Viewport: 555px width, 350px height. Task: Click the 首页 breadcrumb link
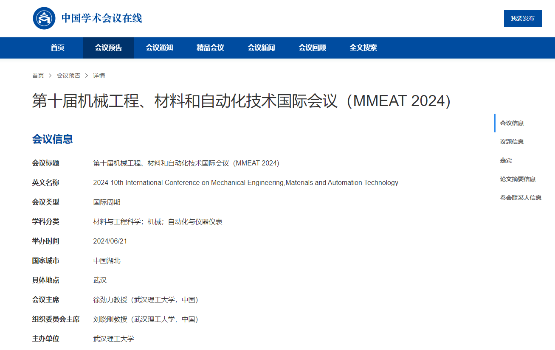pos(38,76)
